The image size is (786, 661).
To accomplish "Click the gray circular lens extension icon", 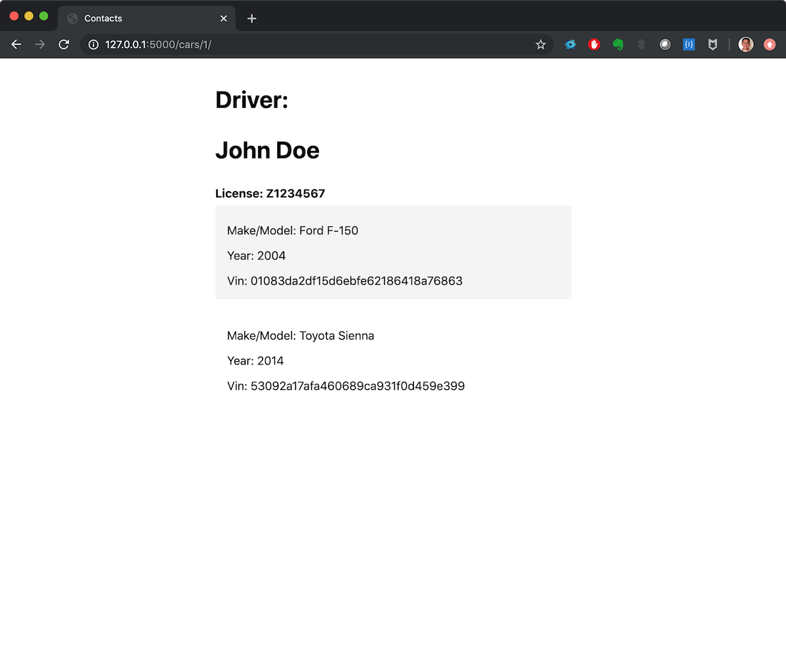I will pos(665,45).
